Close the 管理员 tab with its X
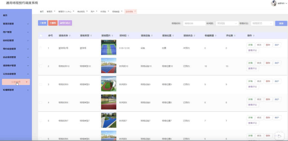 click(x=55, y=11)
